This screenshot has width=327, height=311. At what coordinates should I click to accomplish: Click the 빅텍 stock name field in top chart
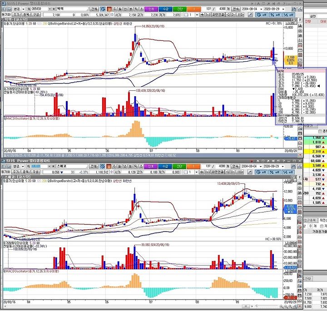(72, 9)
